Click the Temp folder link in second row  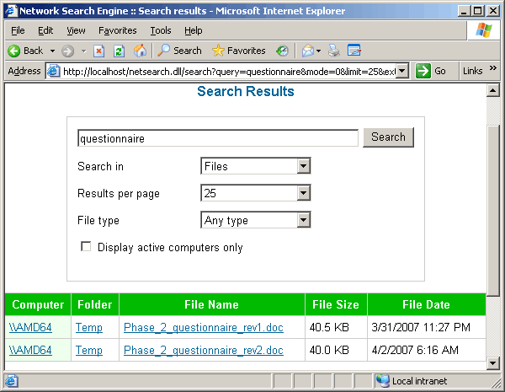(88, 350)
